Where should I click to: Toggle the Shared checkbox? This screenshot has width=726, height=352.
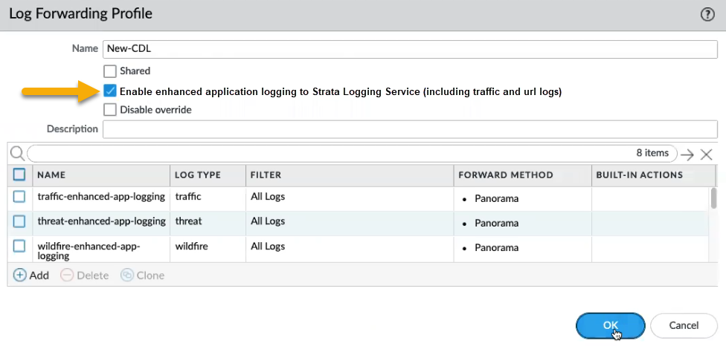pyautogui.click(x=110, y=71)
